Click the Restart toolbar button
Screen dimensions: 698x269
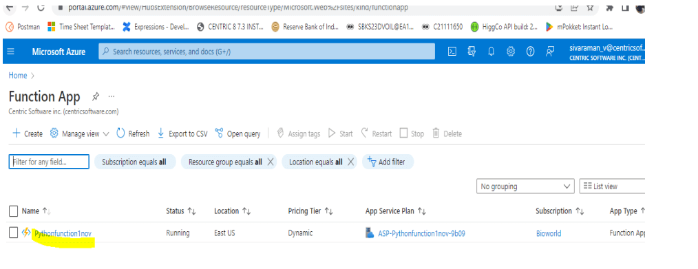pyautogui.click(x=377, y=134)
